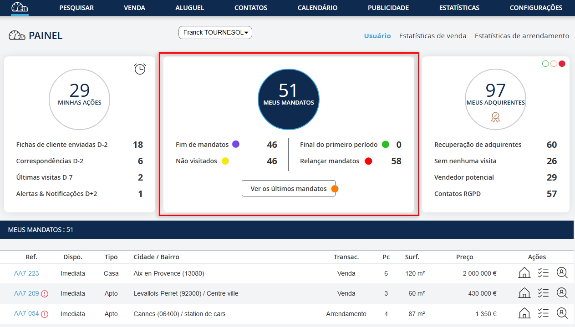Click the Meus Mandatos 51 dark circle

[x=289, y=100]
